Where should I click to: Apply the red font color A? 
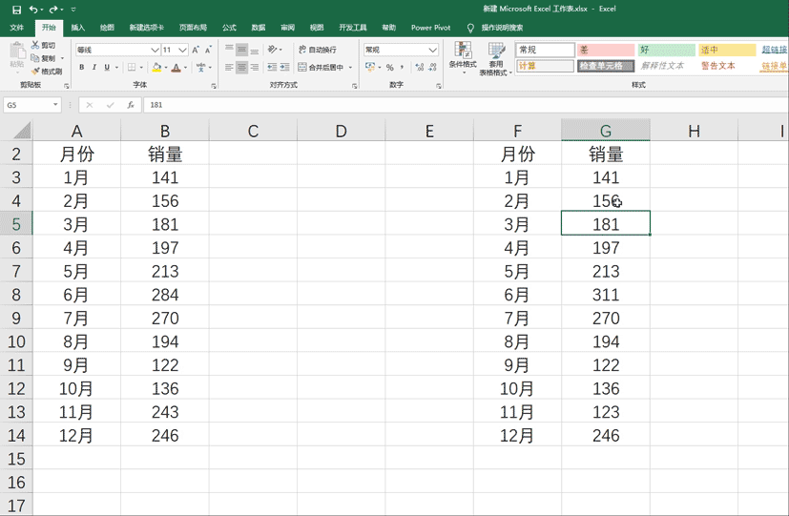coord(176,67)
